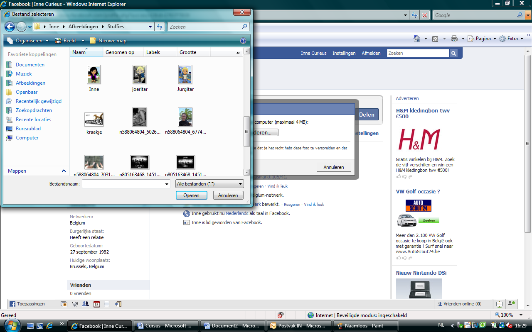Click the groups people icon in Facebook bar
532x332 pixels.
(86, 304)
